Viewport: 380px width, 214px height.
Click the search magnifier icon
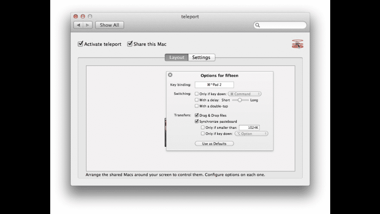click(258, 25)
